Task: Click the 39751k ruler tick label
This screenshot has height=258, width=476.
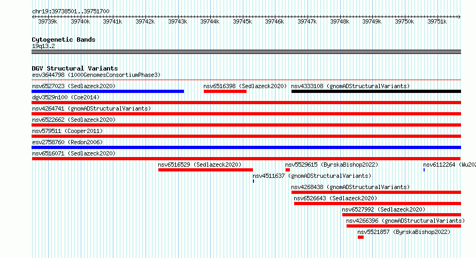Action: pyautogui.click(x=437, y=21)
